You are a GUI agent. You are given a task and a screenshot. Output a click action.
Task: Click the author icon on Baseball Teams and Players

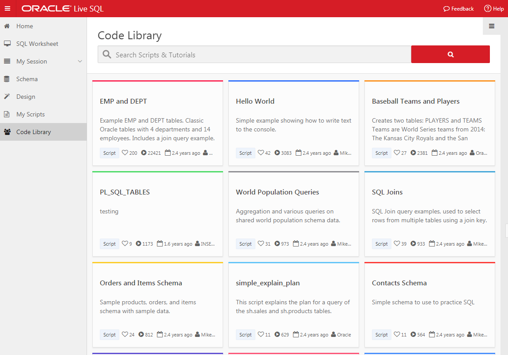tap(472, 153)
